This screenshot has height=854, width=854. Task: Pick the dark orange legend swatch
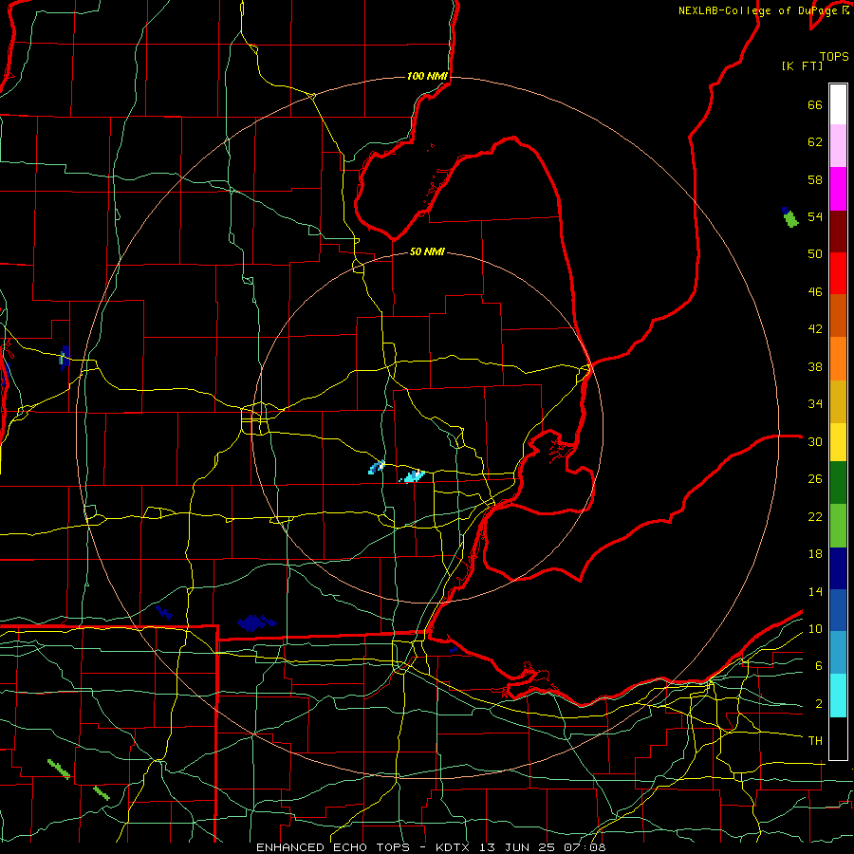click(x=838, y=315)
